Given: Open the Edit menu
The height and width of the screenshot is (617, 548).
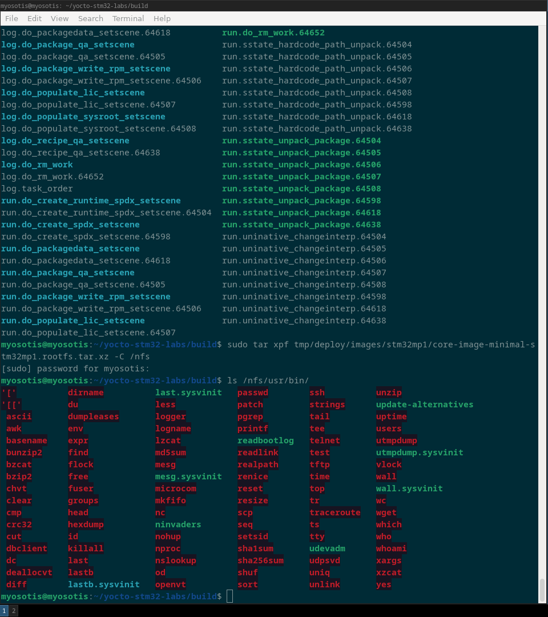Looking at the screenshot, I should [34, 18].
